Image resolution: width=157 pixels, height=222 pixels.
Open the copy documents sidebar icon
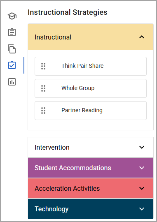12,49
